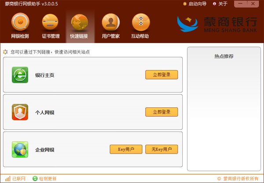Click the colorful star icon beside hint

click(5, 52)
